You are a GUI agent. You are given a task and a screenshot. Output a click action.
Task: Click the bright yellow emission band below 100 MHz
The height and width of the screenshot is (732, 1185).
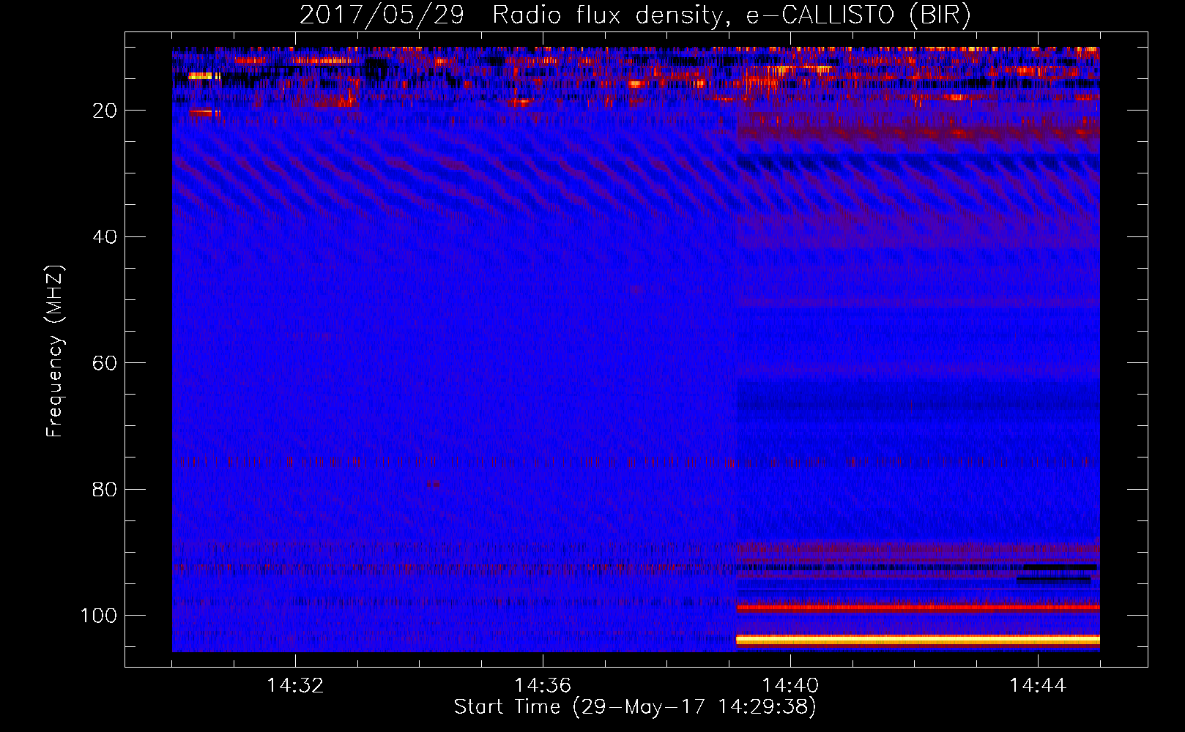[918, 640]
